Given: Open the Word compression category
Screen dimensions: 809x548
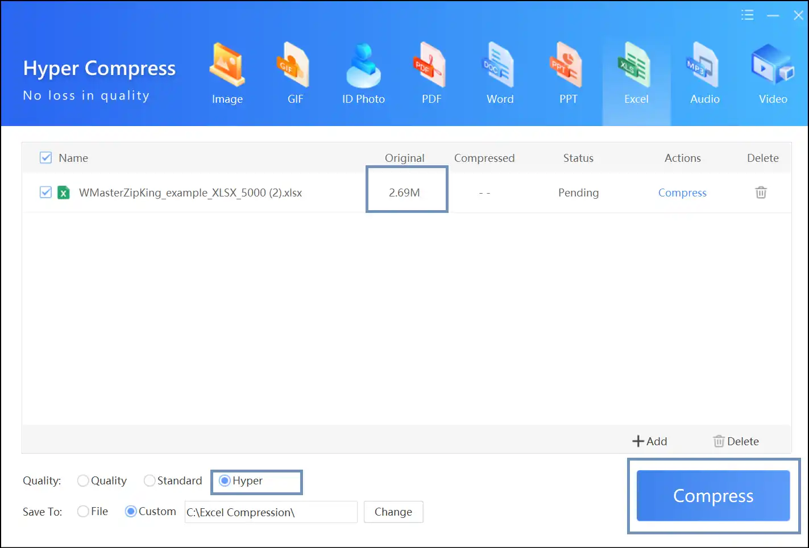Looking at the screenshot, I should click(500, 74).
